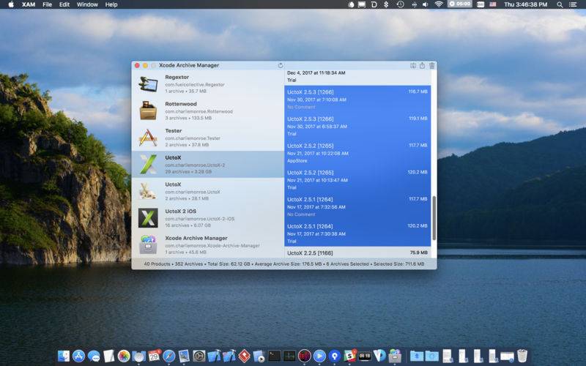Select UctoX 2.5.1 archive at 7:32:56 AM
The height and width of the screenshot is (366, 586).
tap(357, 207)
